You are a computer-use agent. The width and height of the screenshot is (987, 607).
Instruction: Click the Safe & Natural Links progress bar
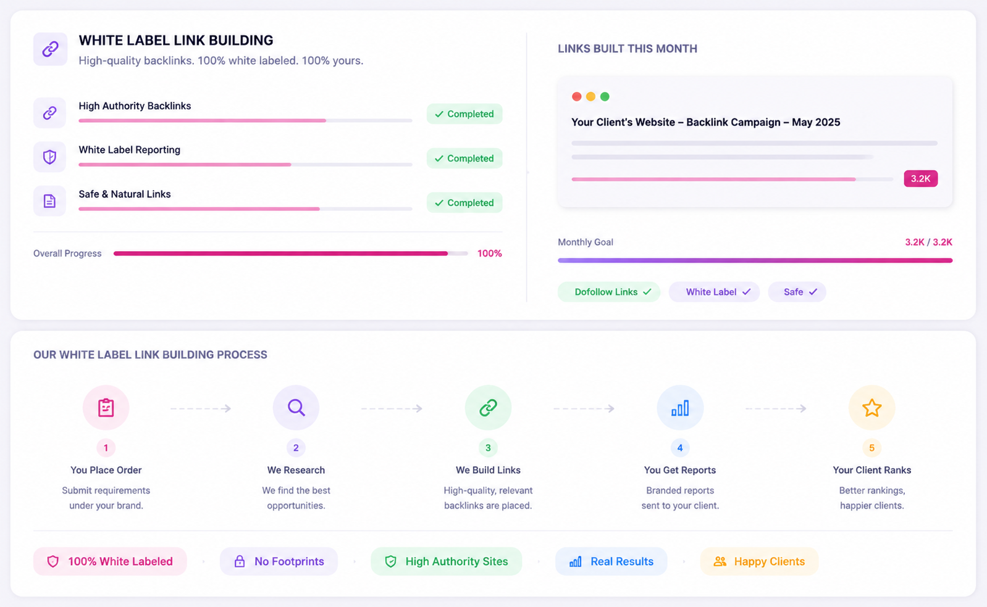click(245, 209)
